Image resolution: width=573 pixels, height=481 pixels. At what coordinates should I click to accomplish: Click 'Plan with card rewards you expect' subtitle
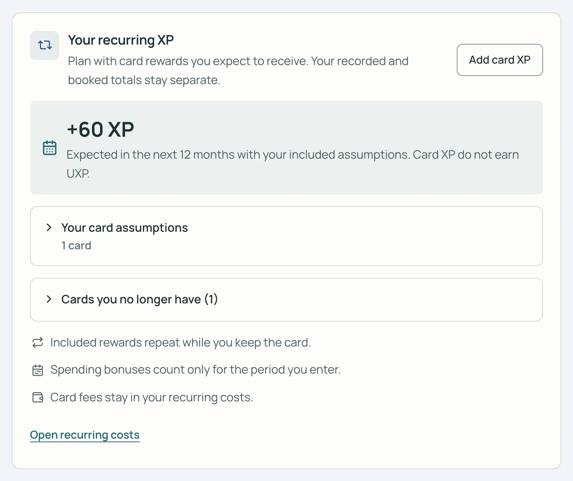tap(238, 71)
